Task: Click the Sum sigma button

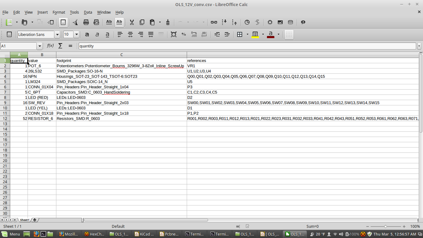Action: click(60, 46)
